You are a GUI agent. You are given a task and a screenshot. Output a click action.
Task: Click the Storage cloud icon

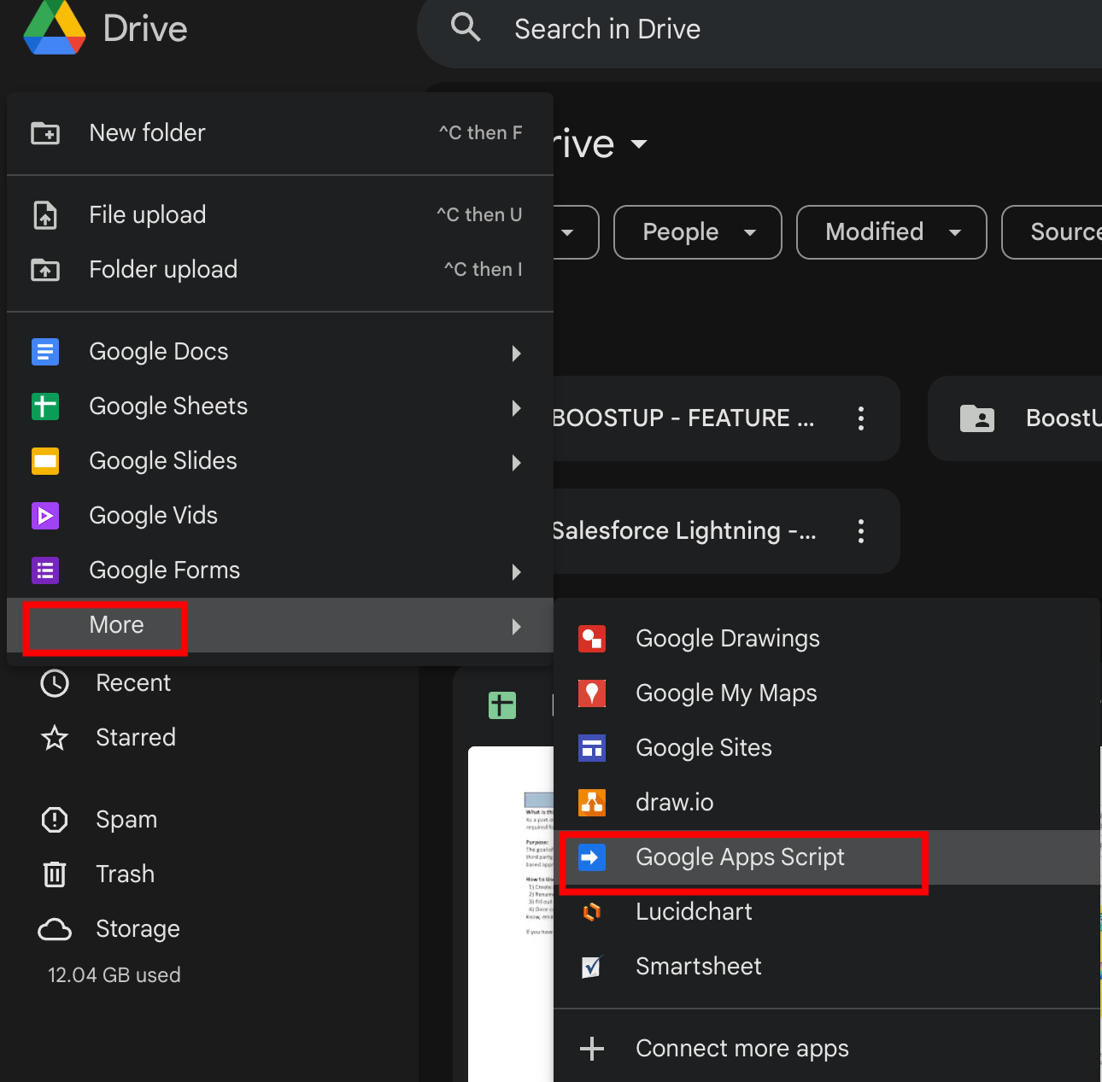[55, 929]
